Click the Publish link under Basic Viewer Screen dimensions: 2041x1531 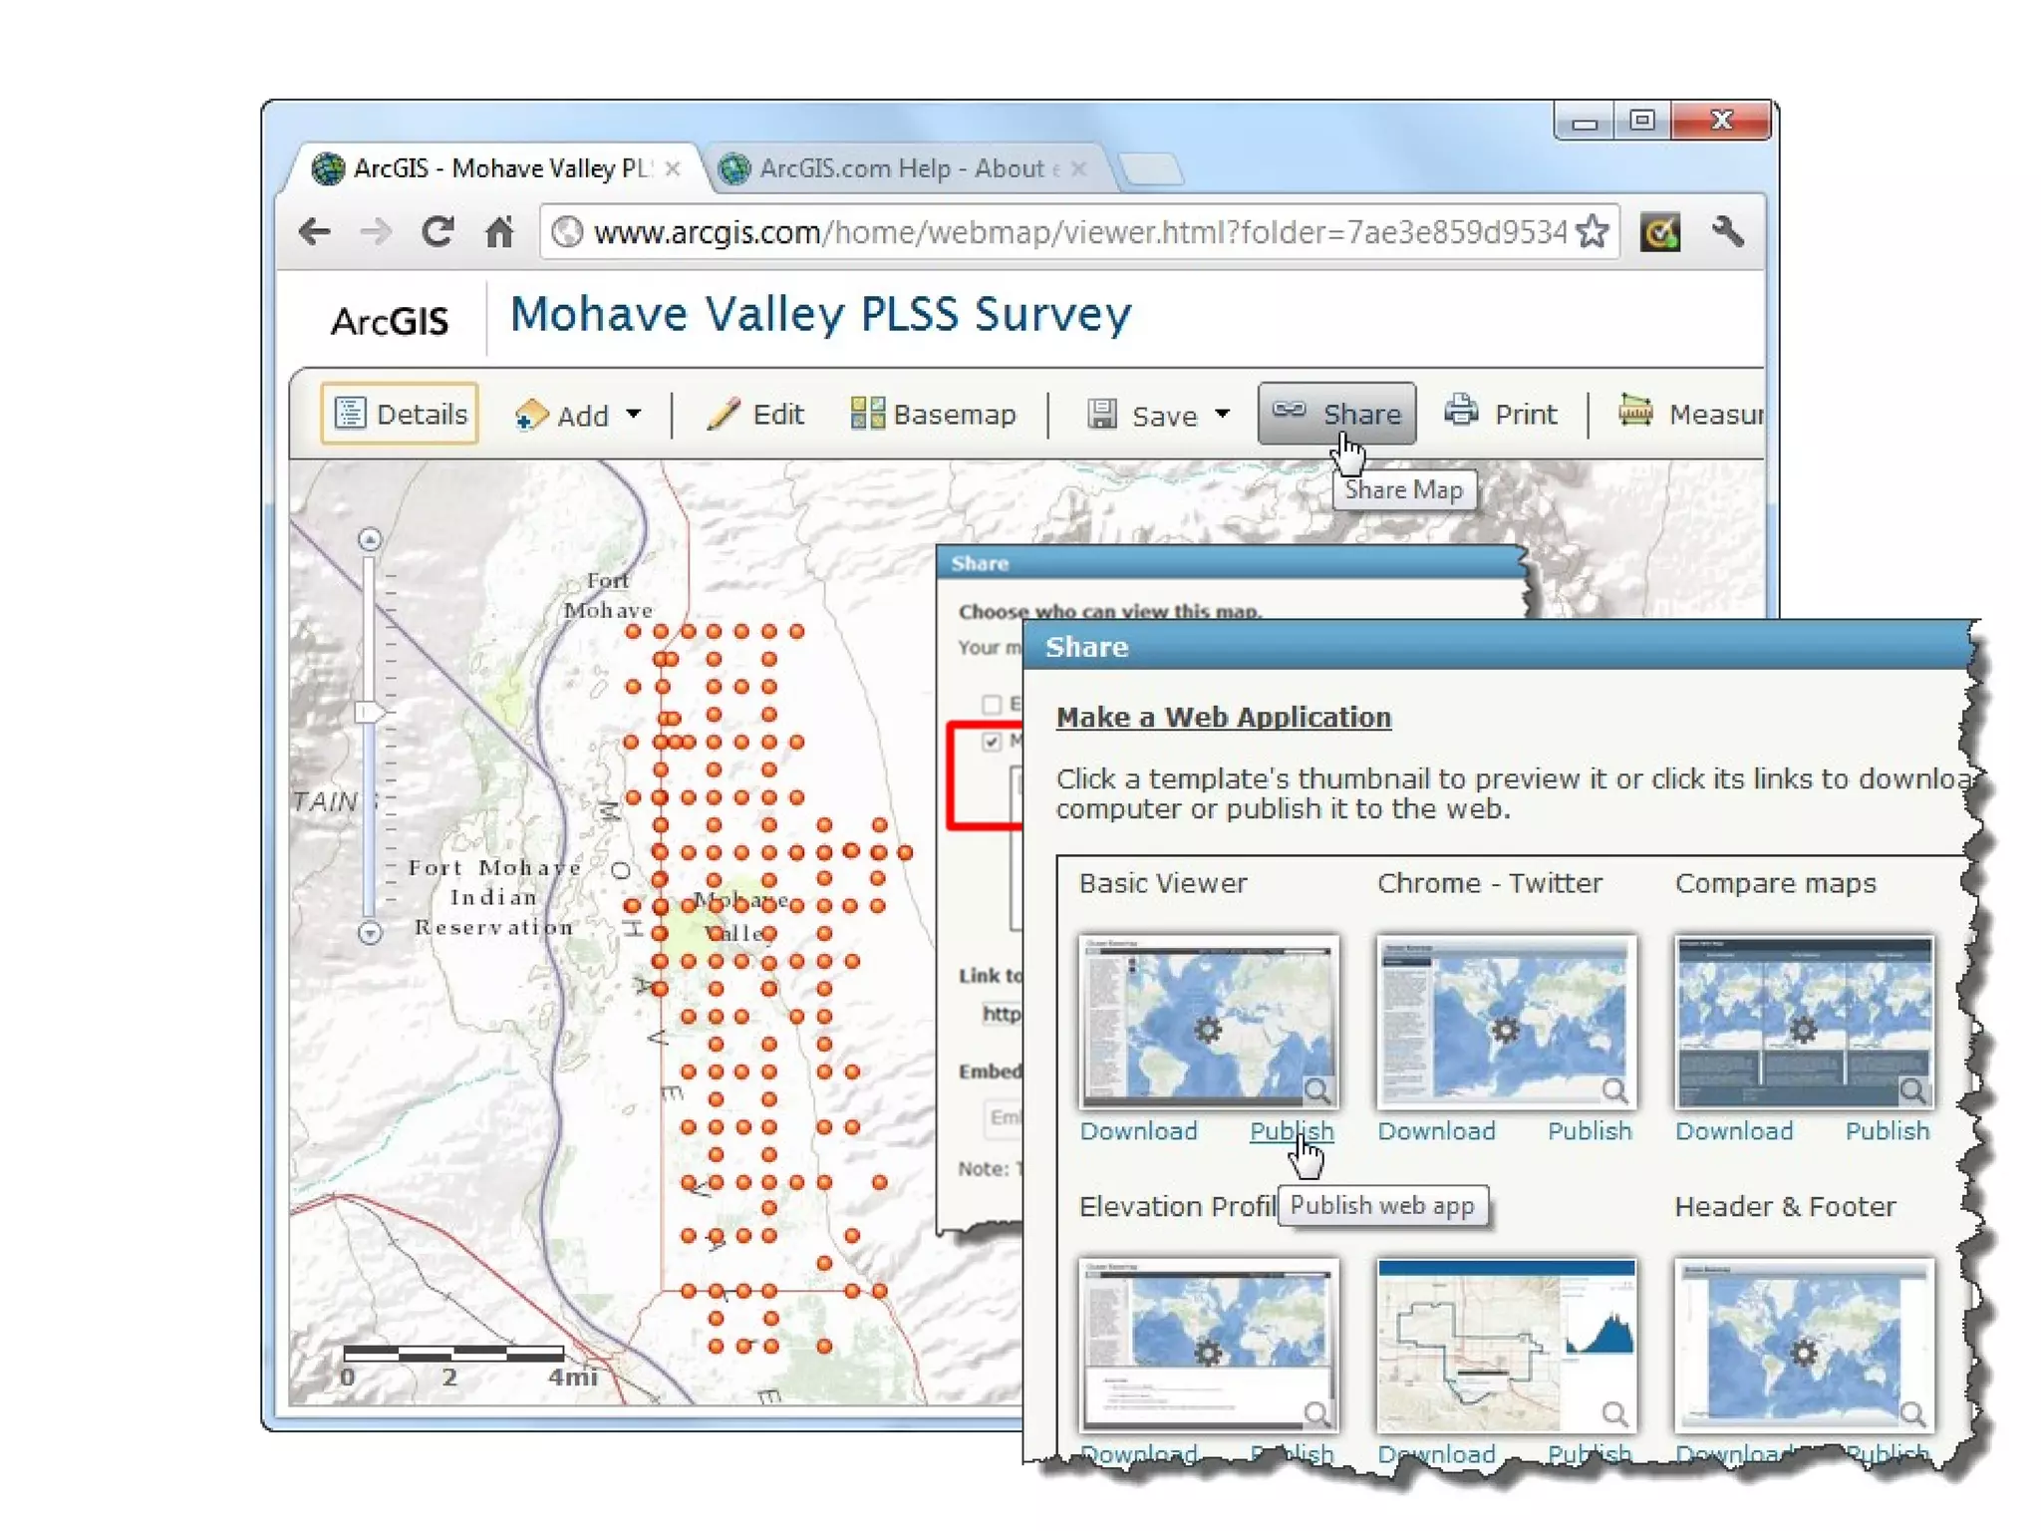[x=1291, y=1130]
